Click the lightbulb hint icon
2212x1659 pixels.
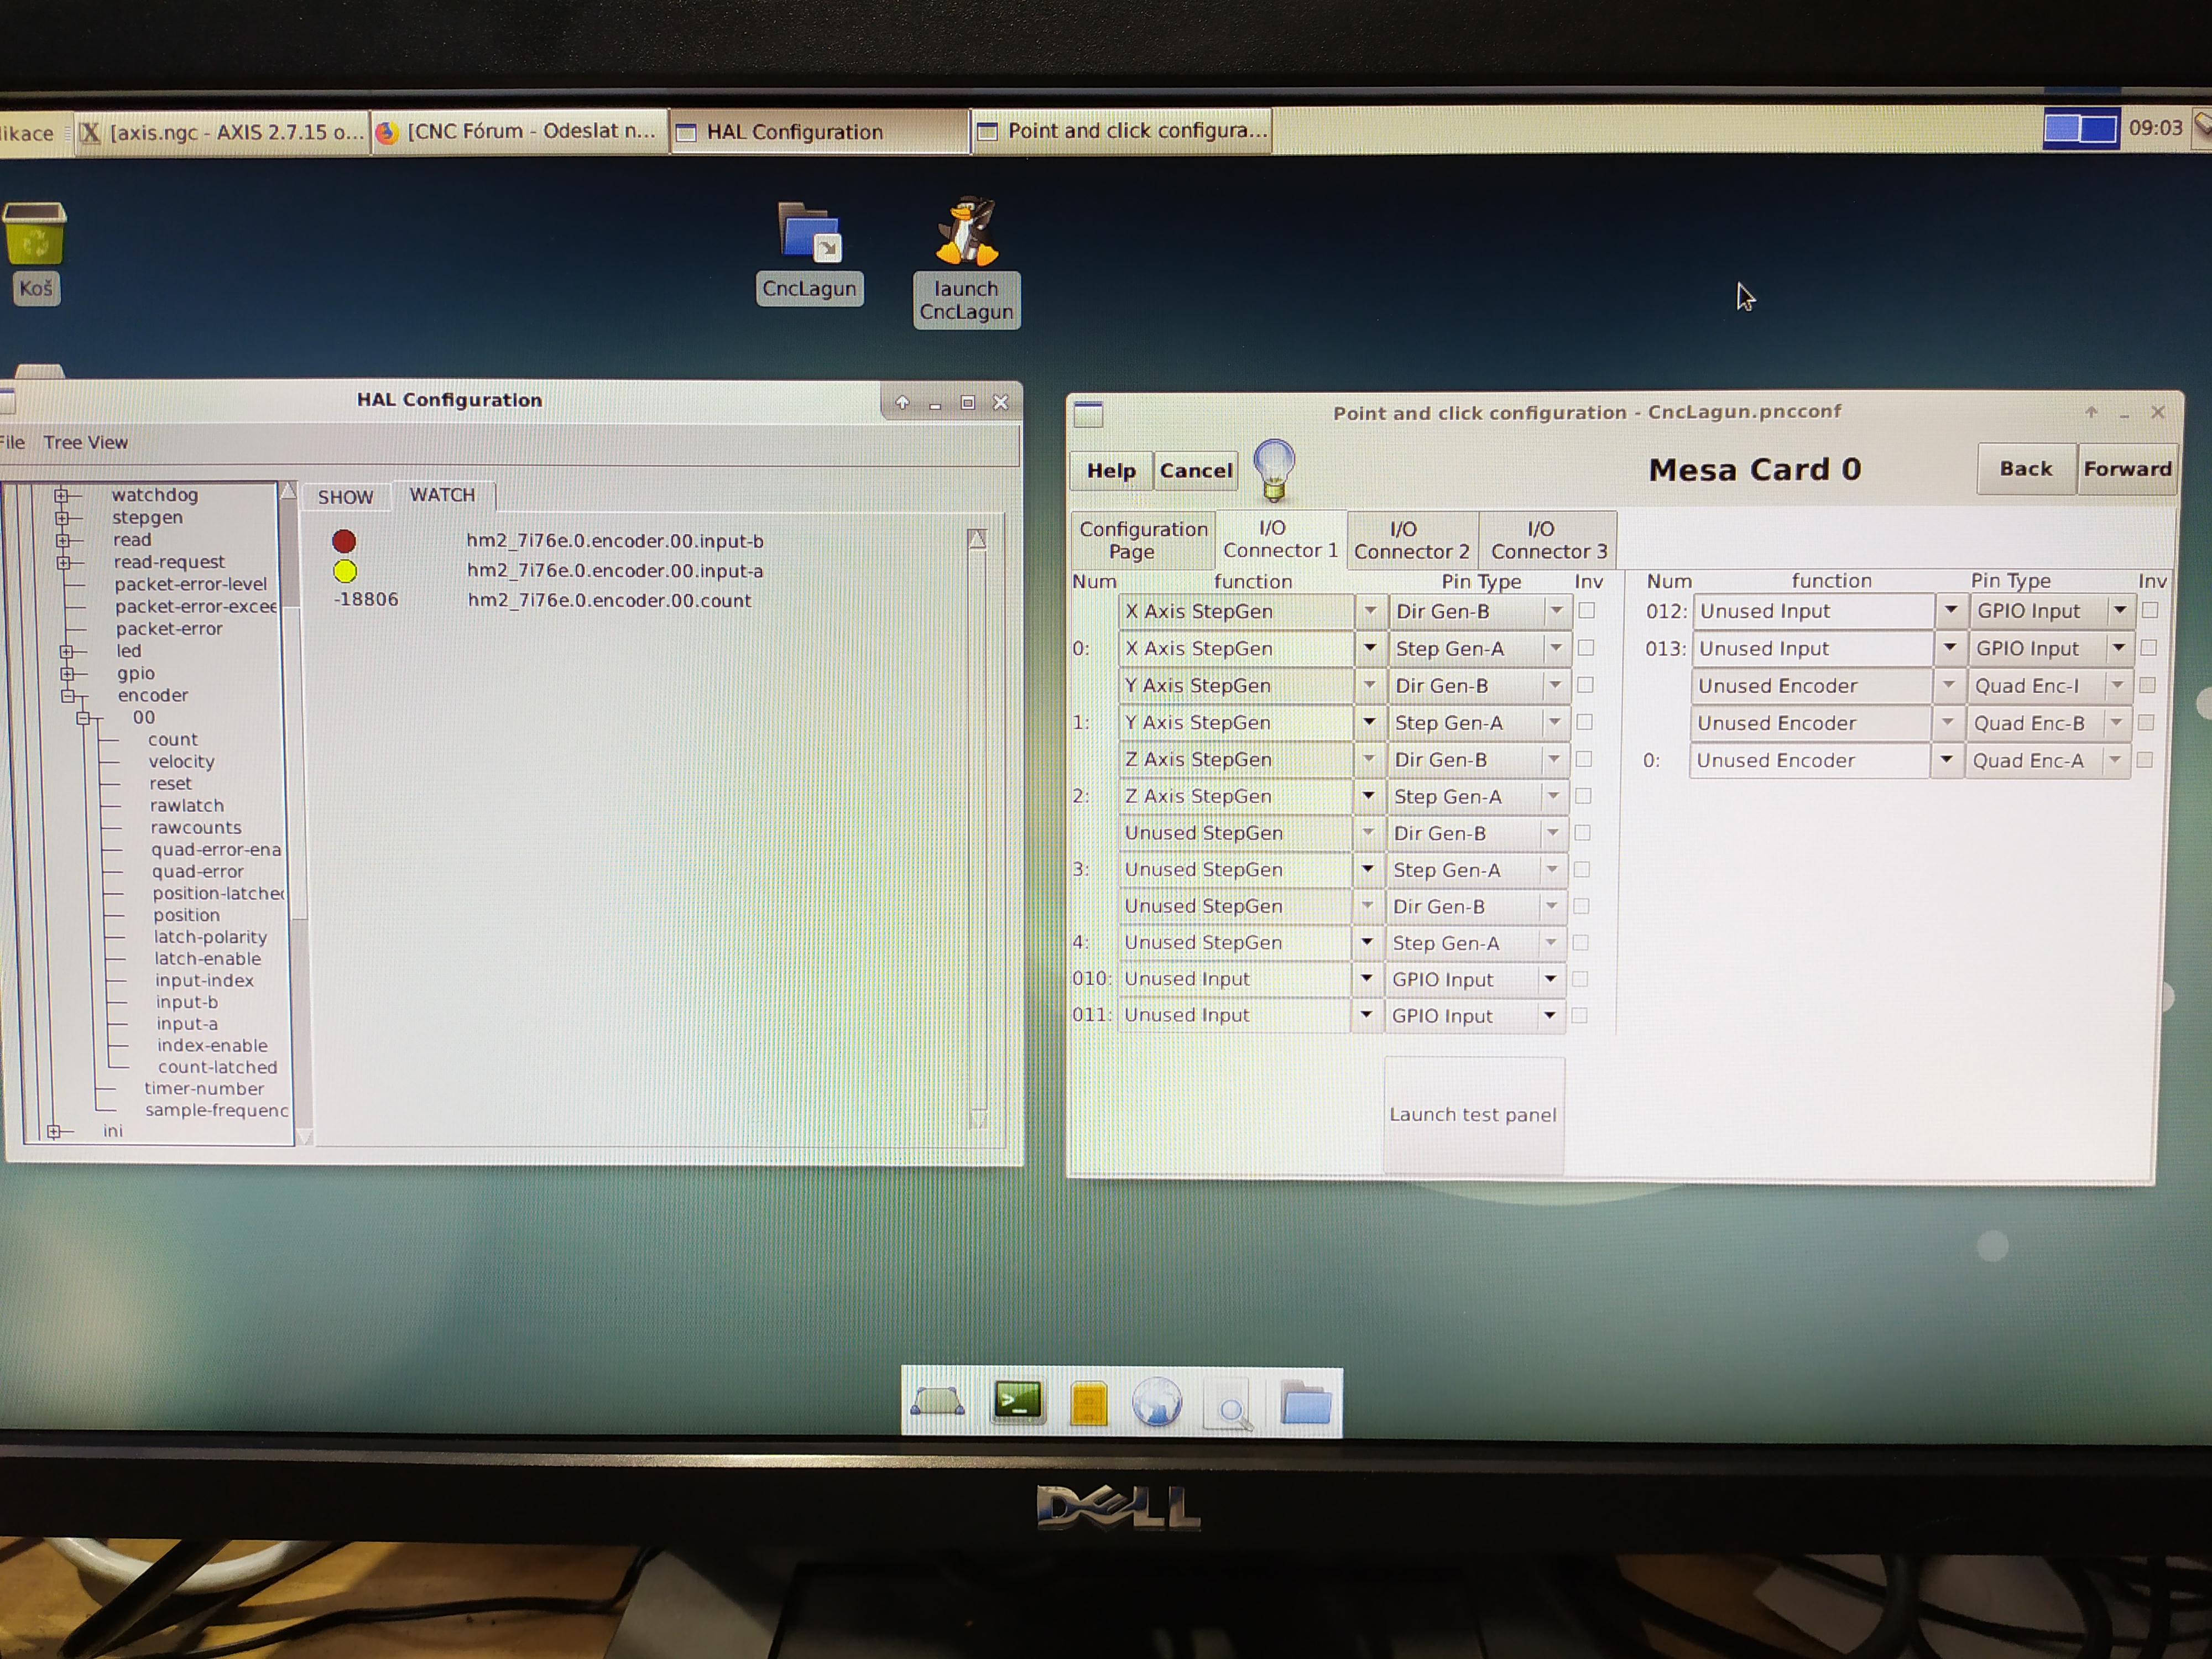click(1273, 468)
